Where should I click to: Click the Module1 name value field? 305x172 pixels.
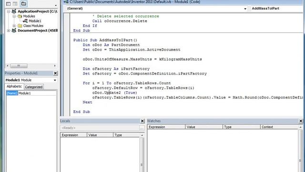click(37, 93)
